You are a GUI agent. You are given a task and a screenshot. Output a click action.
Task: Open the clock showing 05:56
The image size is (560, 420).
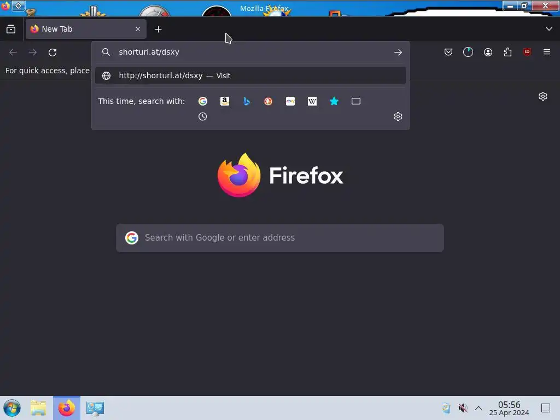509,408
